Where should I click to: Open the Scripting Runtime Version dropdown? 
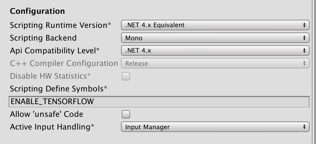click(214, 25)
